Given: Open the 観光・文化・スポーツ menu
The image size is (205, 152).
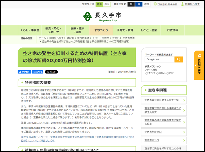Looking at the screenshot, I should [53, 30].
